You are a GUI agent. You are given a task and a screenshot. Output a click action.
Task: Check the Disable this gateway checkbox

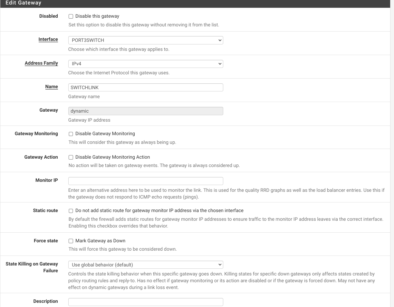coord(71,16)
